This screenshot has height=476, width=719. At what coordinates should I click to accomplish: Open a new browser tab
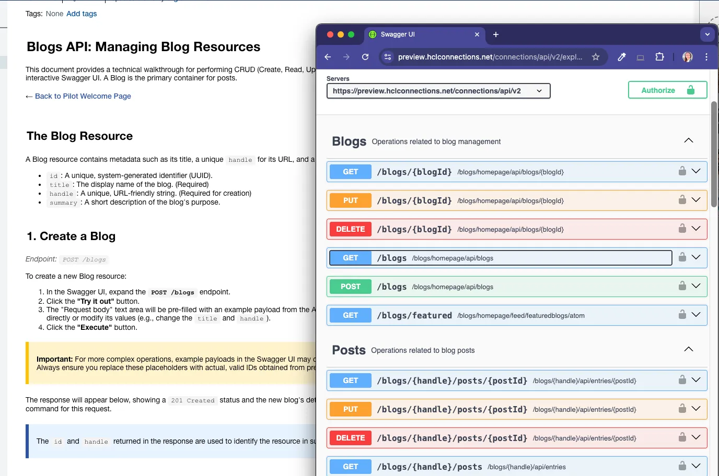point(495,34)
